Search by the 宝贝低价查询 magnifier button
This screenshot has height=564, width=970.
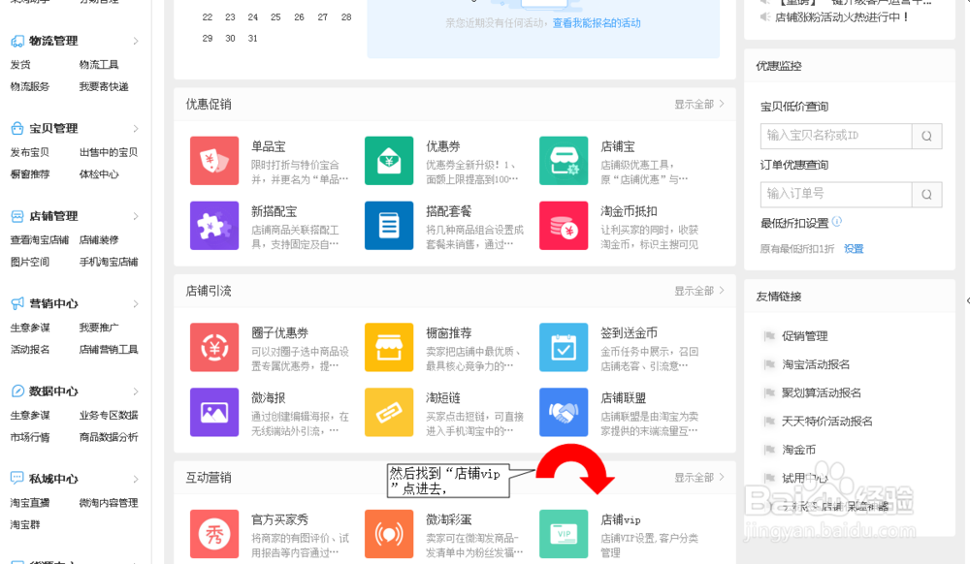tap(926, 136)
